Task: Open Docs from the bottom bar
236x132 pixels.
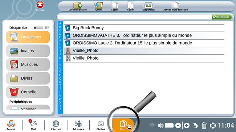Action: click(123, 125)
